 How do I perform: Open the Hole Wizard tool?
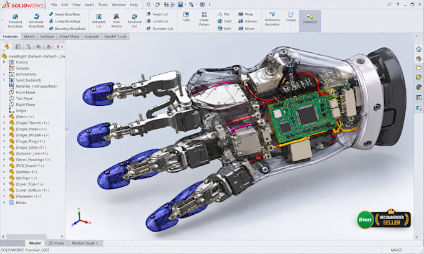[x=116, y=21]
